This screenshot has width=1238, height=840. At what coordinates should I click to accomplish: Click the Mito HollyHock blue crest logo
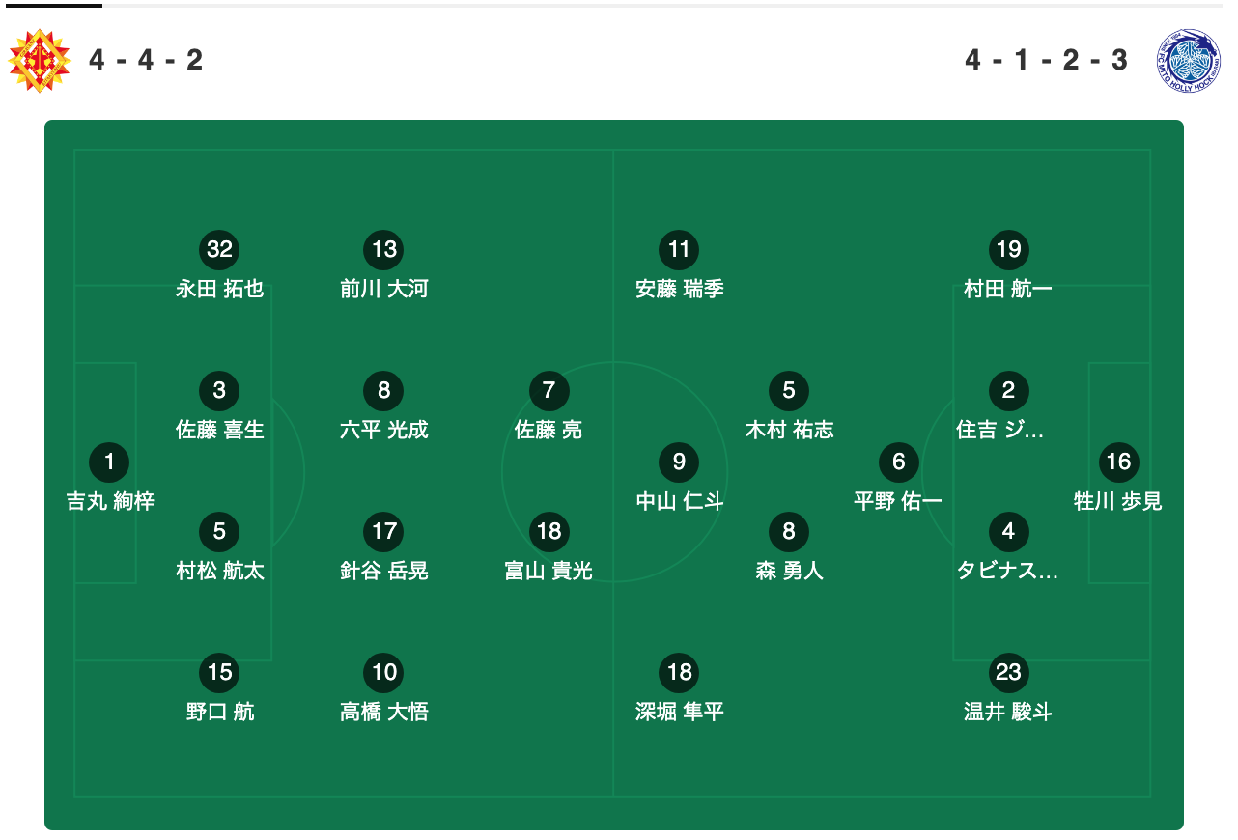click(1189, 61)
